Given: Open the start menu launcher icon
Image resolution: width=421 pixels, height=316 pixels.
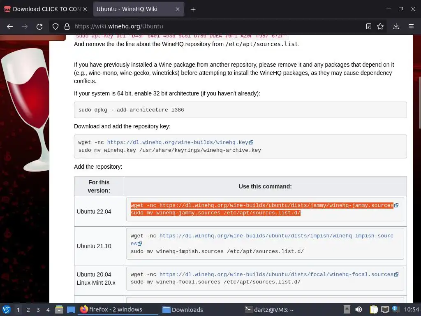Looking at the screenshot, I should pyautogui.click(x=7, y=309).
